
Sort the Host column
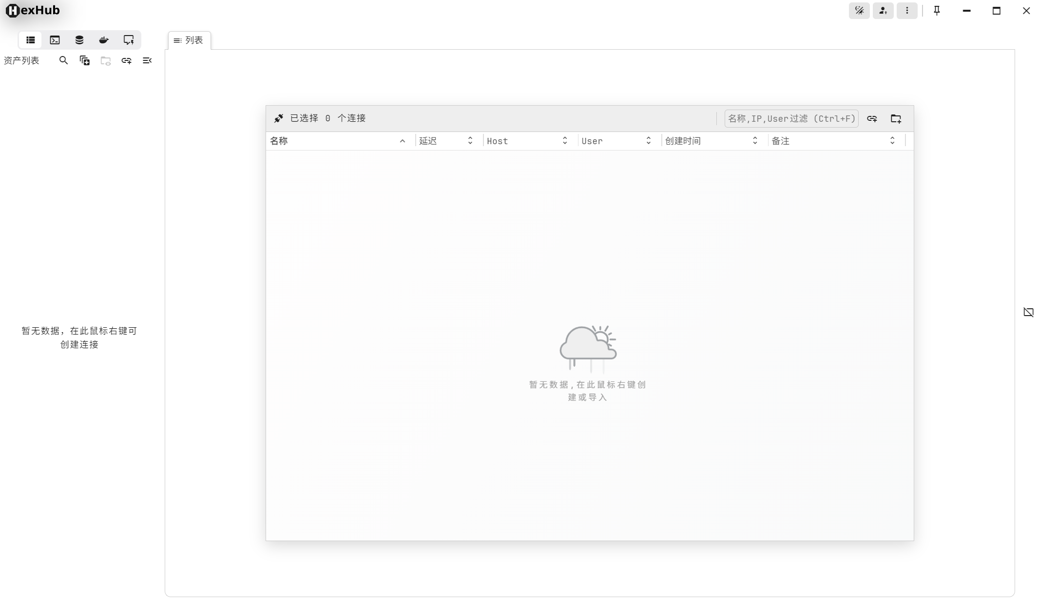pyautogui.click(x=564, y=141)
